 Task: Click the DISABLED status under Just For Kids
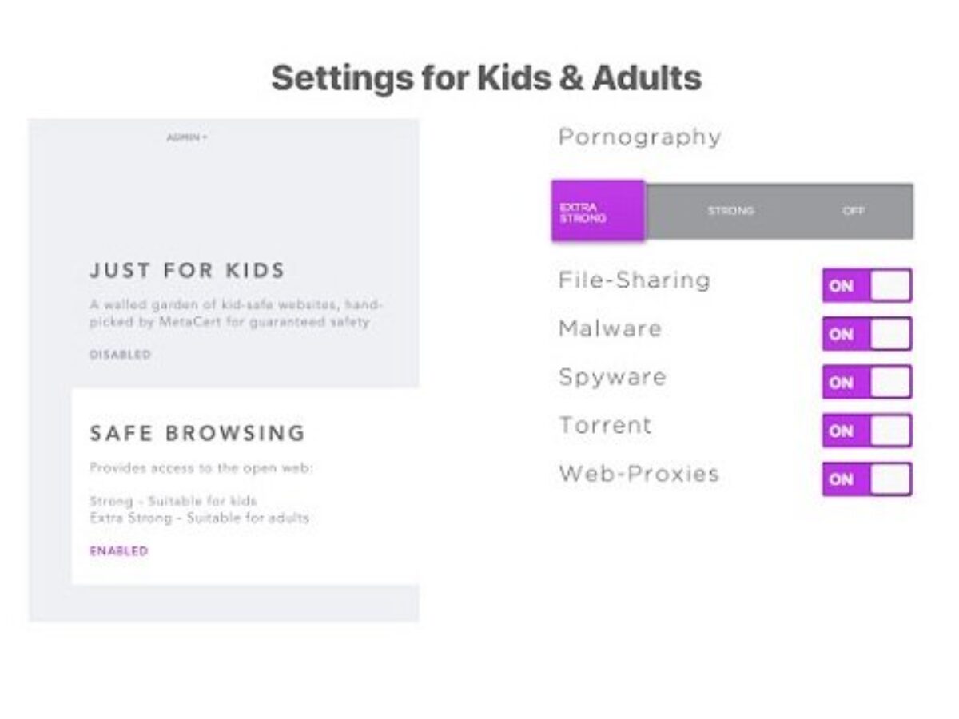[x=120, y=354]
